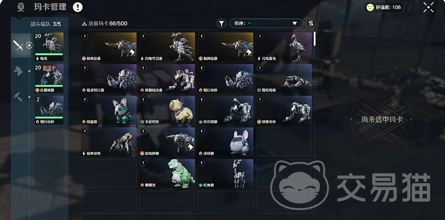This screenshot has height=220, width=445.
Task: Select the 虹角兽 deer card
Action: pos(225,173)
